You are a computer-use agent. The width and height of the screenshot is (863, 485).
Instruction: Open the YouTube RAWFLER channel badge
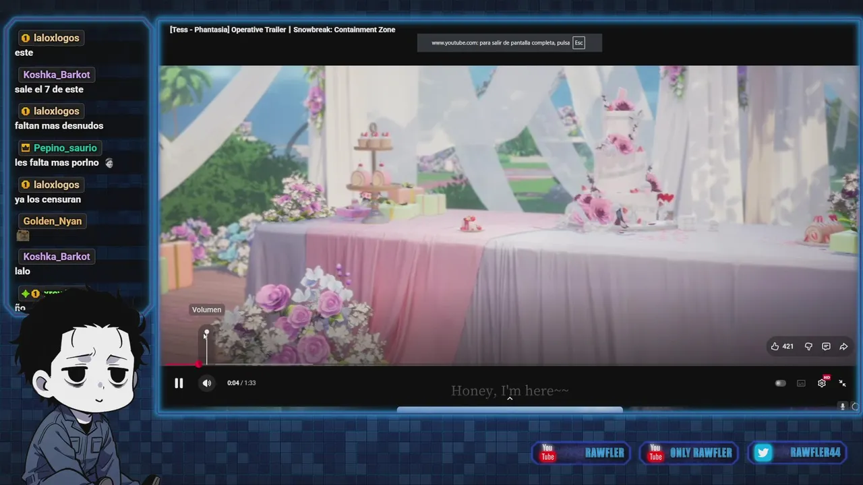tap(581, 453)
